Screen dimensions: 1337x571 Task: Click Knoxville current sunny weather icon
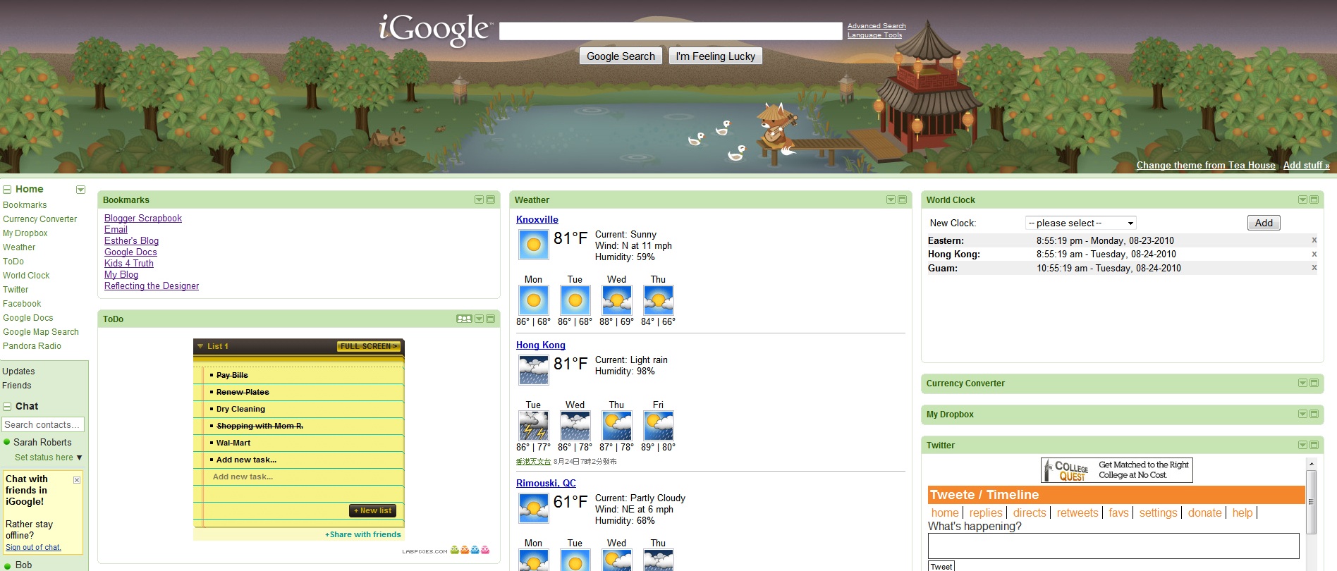[534, 245]
